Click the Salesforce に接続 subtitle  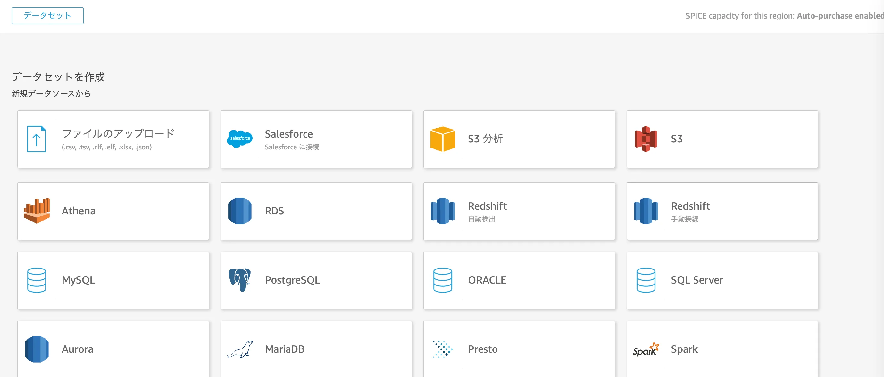click(292, 147)
